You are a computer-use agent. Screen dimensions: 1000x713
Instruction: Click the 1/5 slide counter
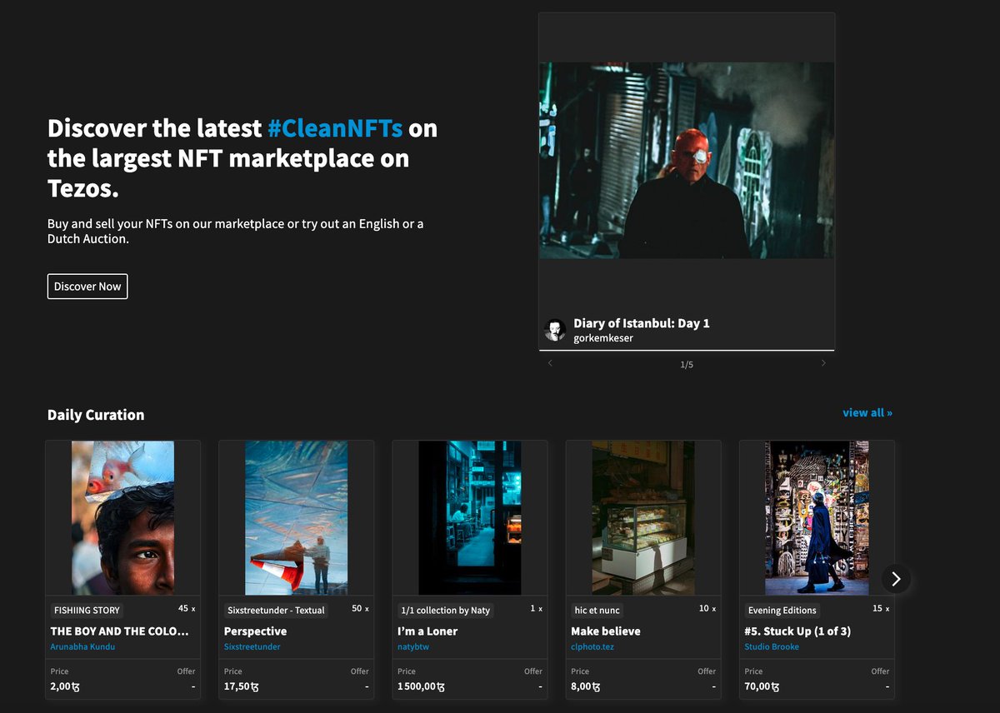[x=687, y=364]
